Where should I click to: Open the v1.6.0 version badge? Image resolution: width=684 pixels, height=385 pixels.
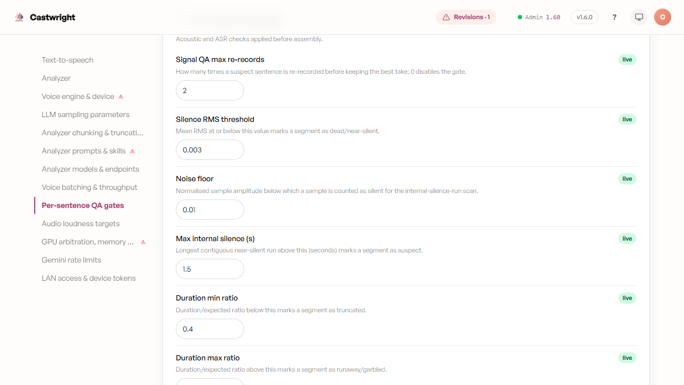pos(585,17)
